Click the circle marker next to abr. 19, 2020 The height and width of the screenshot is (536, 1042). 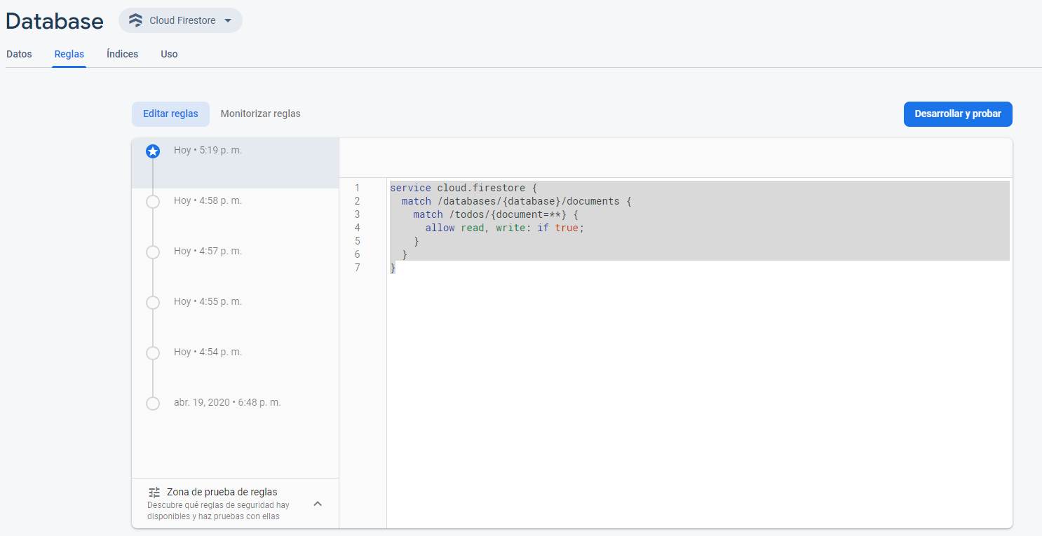tap(152, 404)
